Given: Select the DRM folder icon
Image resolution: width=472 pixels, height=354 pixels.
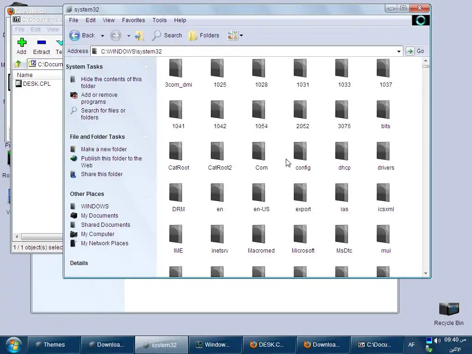Looking at the screenshot, I should pos(176,193).
